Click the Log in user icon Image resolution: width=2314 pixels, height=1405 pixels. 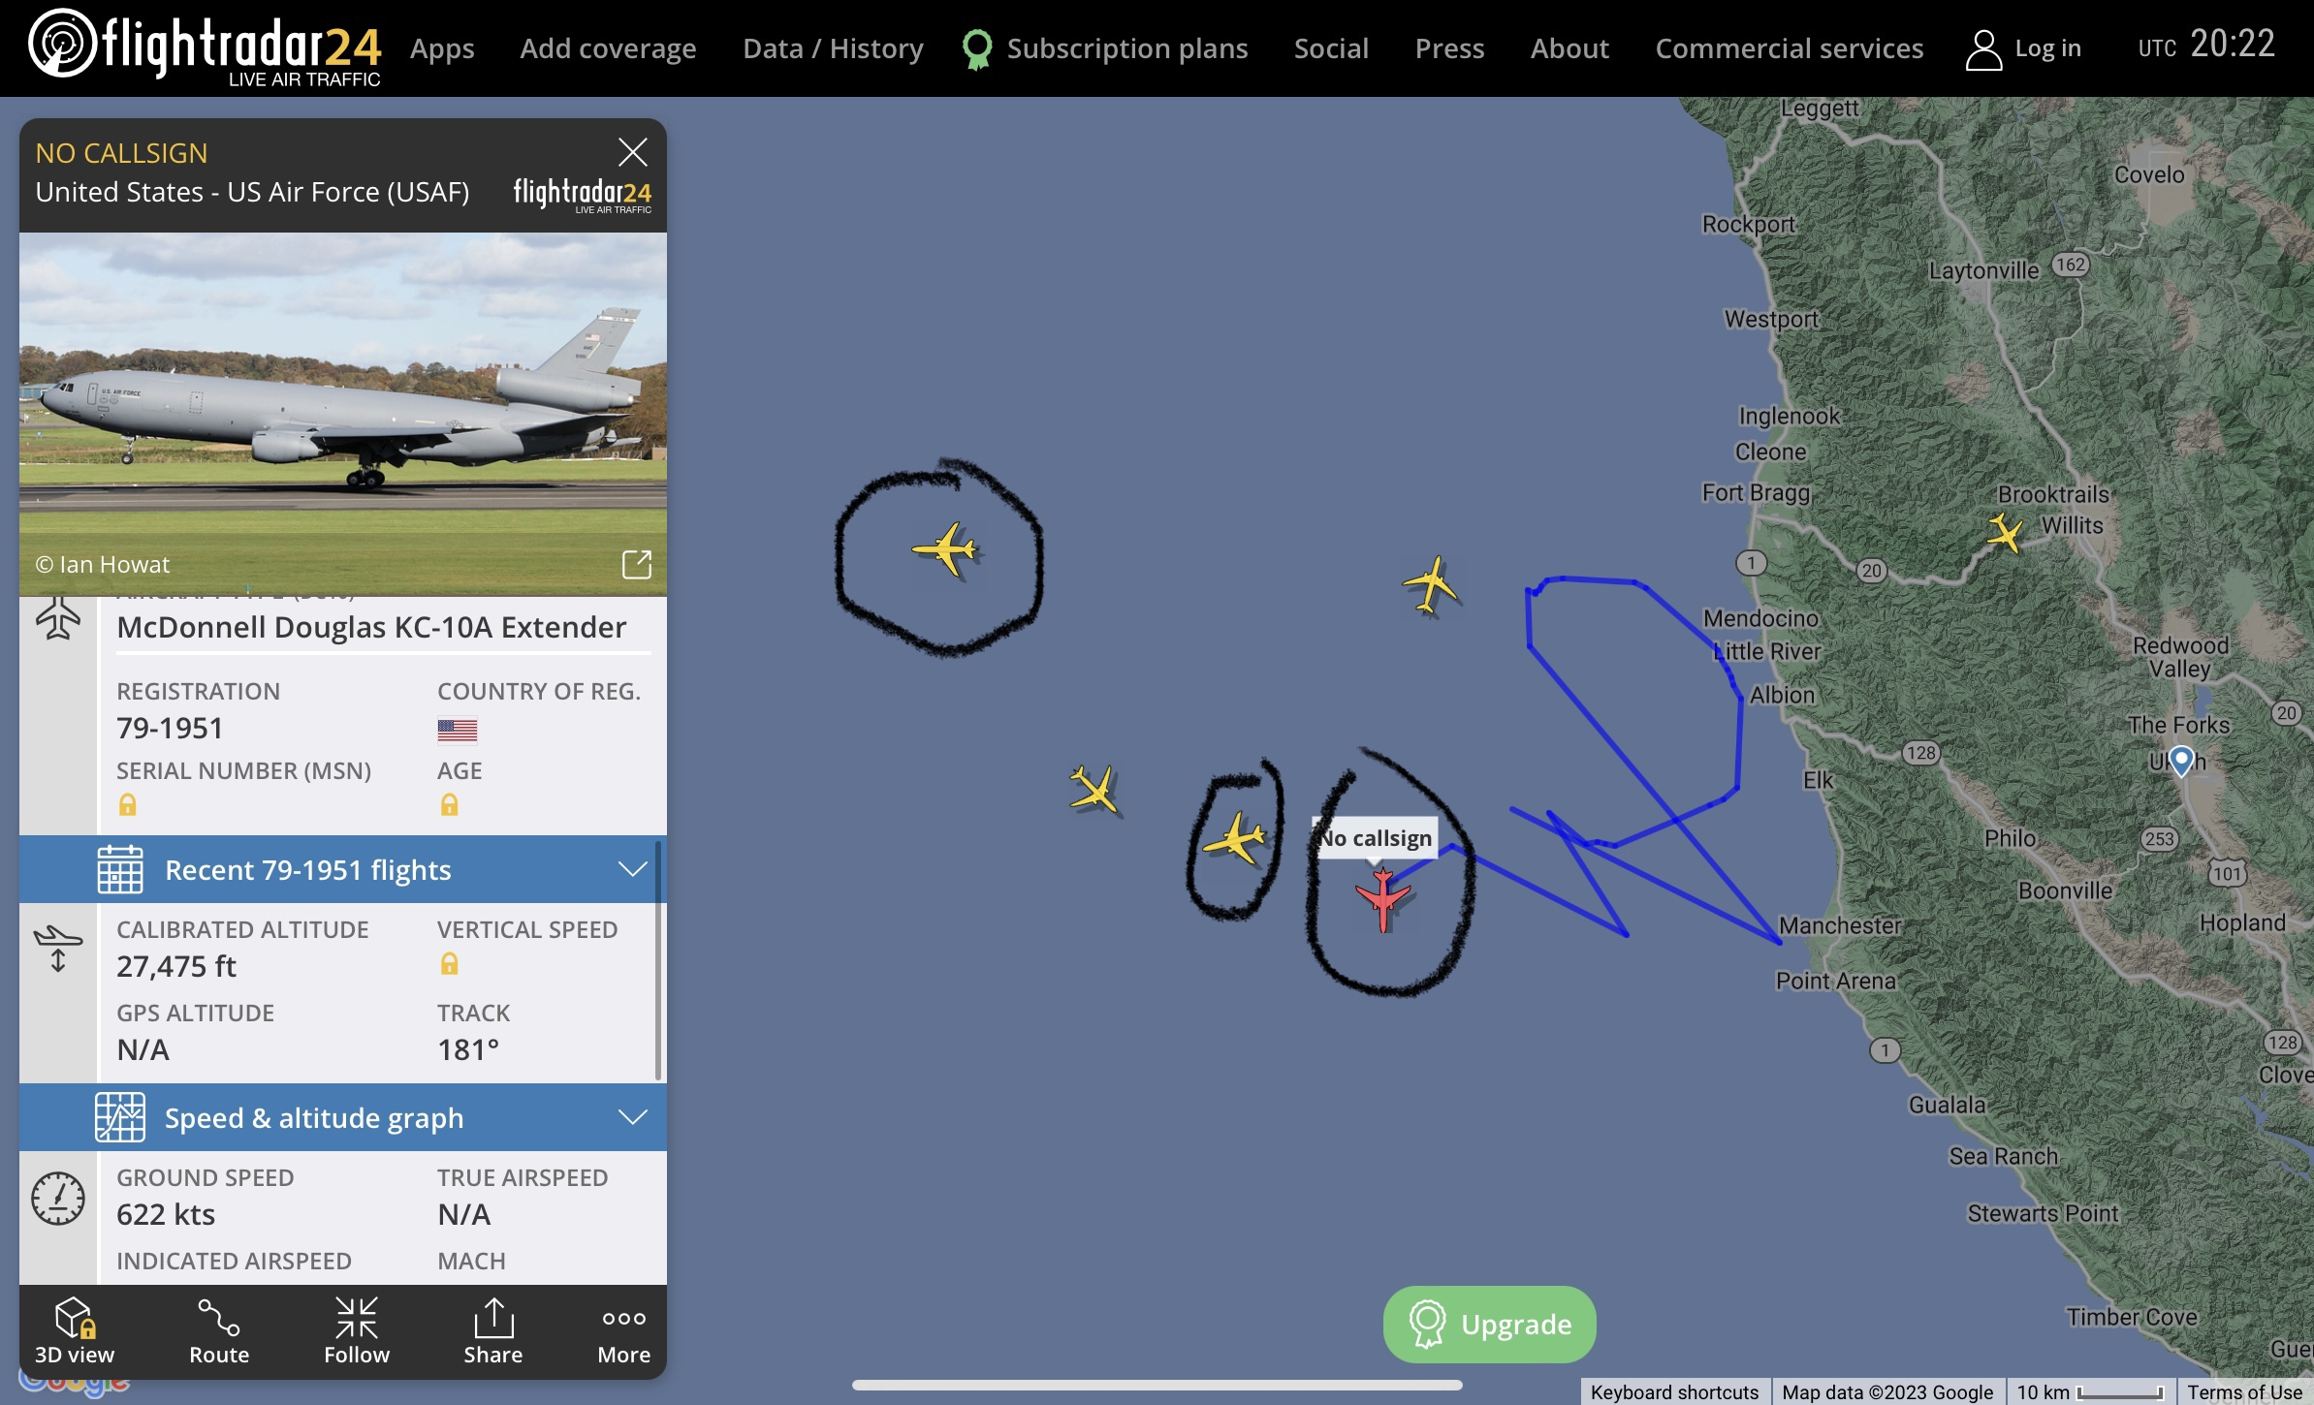(x=1983, y=49)
